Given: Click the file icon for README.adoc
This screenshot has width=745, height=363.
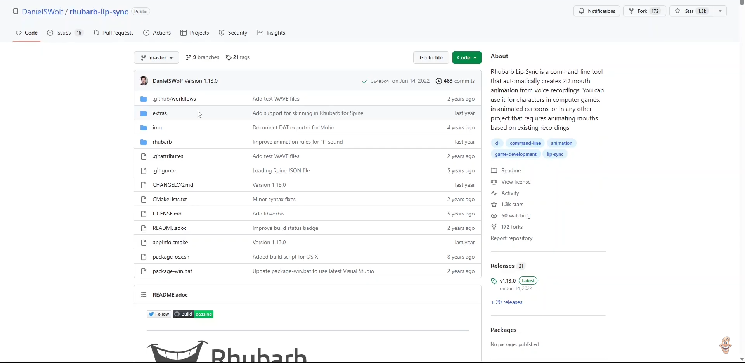Looking at the screenshot, I should click(144, 228).
